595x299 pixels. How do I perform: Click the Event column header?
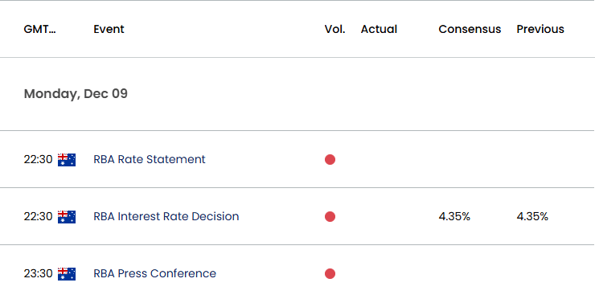point(109,29)
